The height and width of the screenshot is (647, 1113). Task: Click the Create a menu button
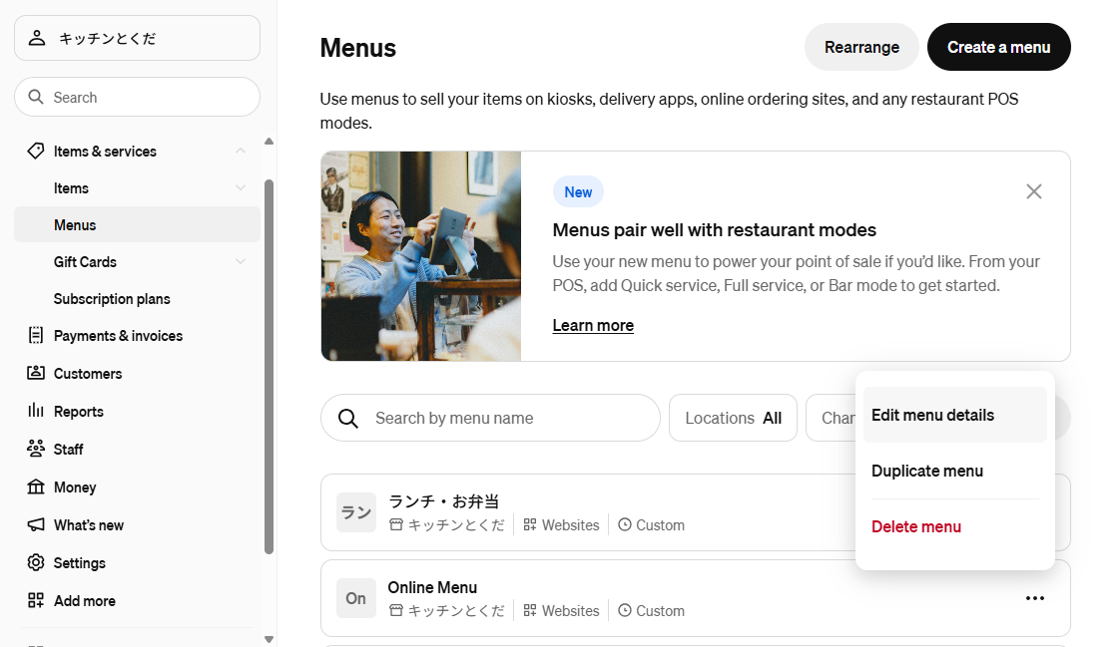[x=999, y=48]
